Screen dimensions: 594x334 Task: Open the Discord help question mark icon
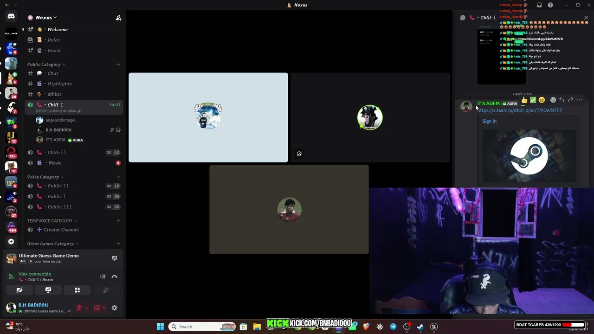pyautogui.click(x=550, y=5)
